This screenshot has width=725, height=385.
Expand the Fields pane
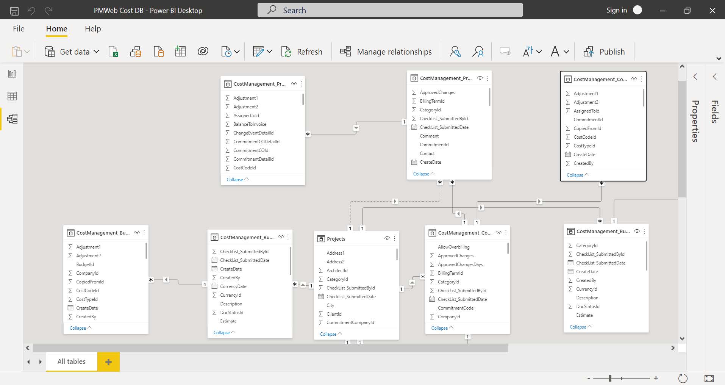714,77
